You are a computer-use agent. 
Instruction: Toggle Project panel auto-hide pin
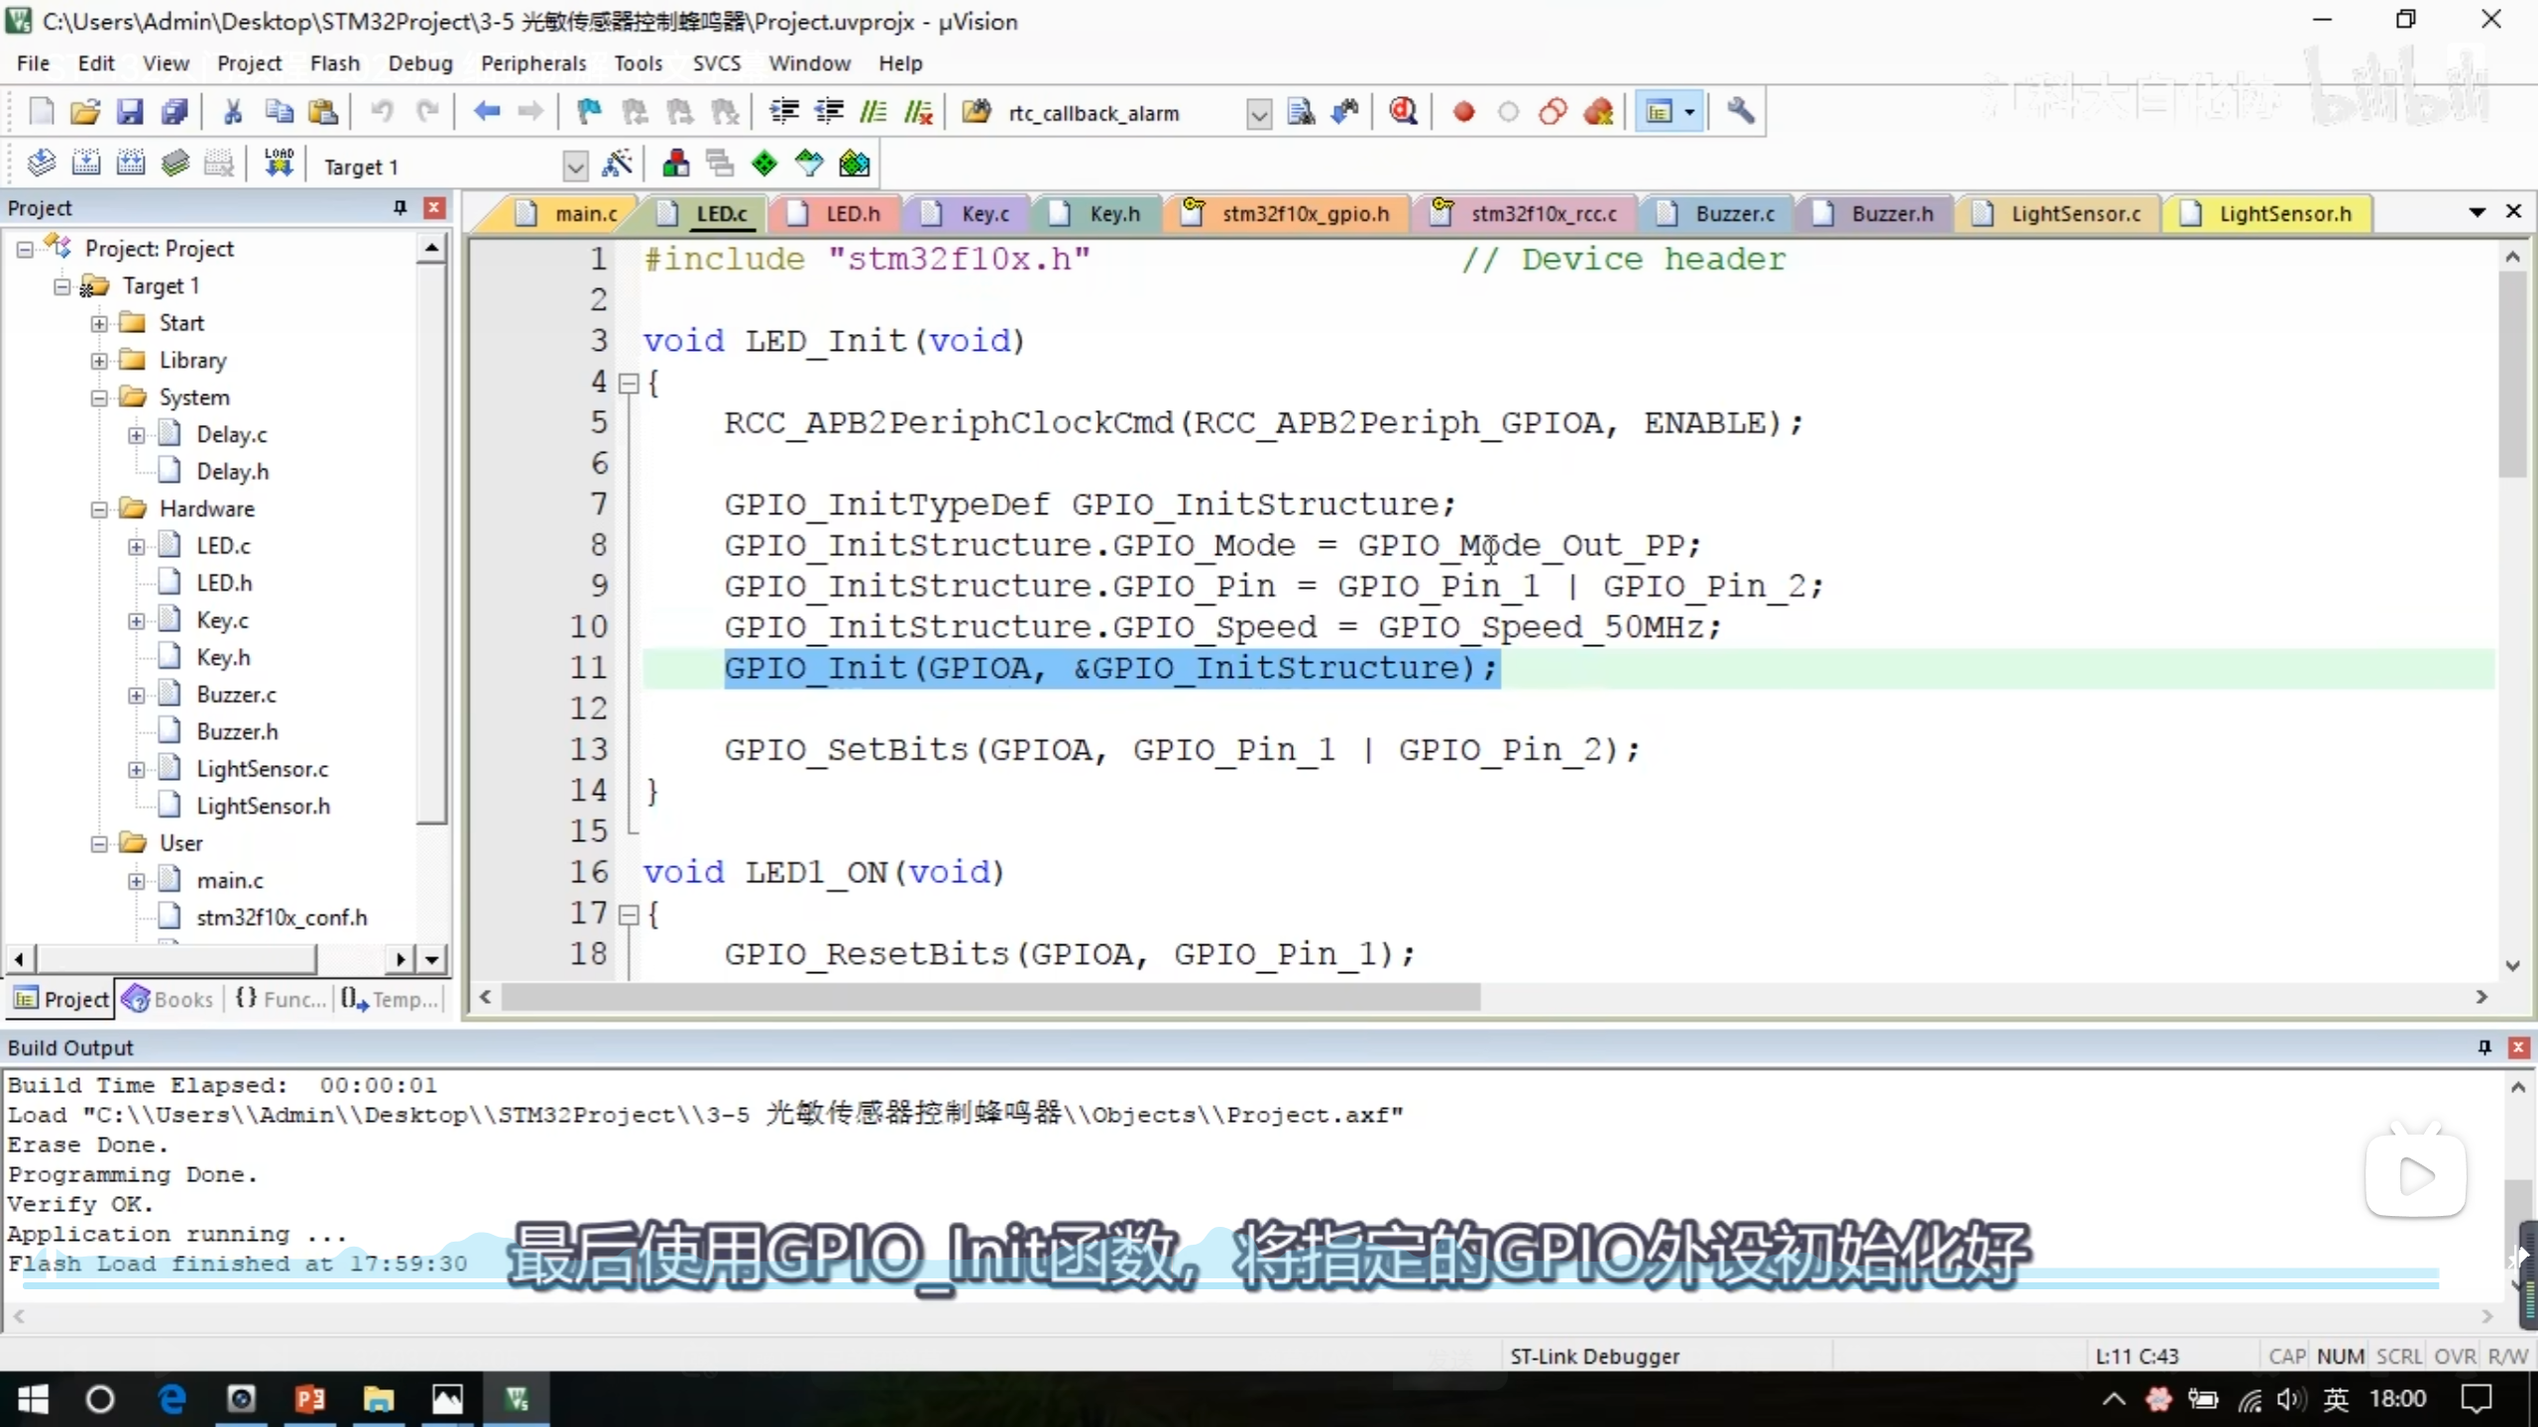400,207
